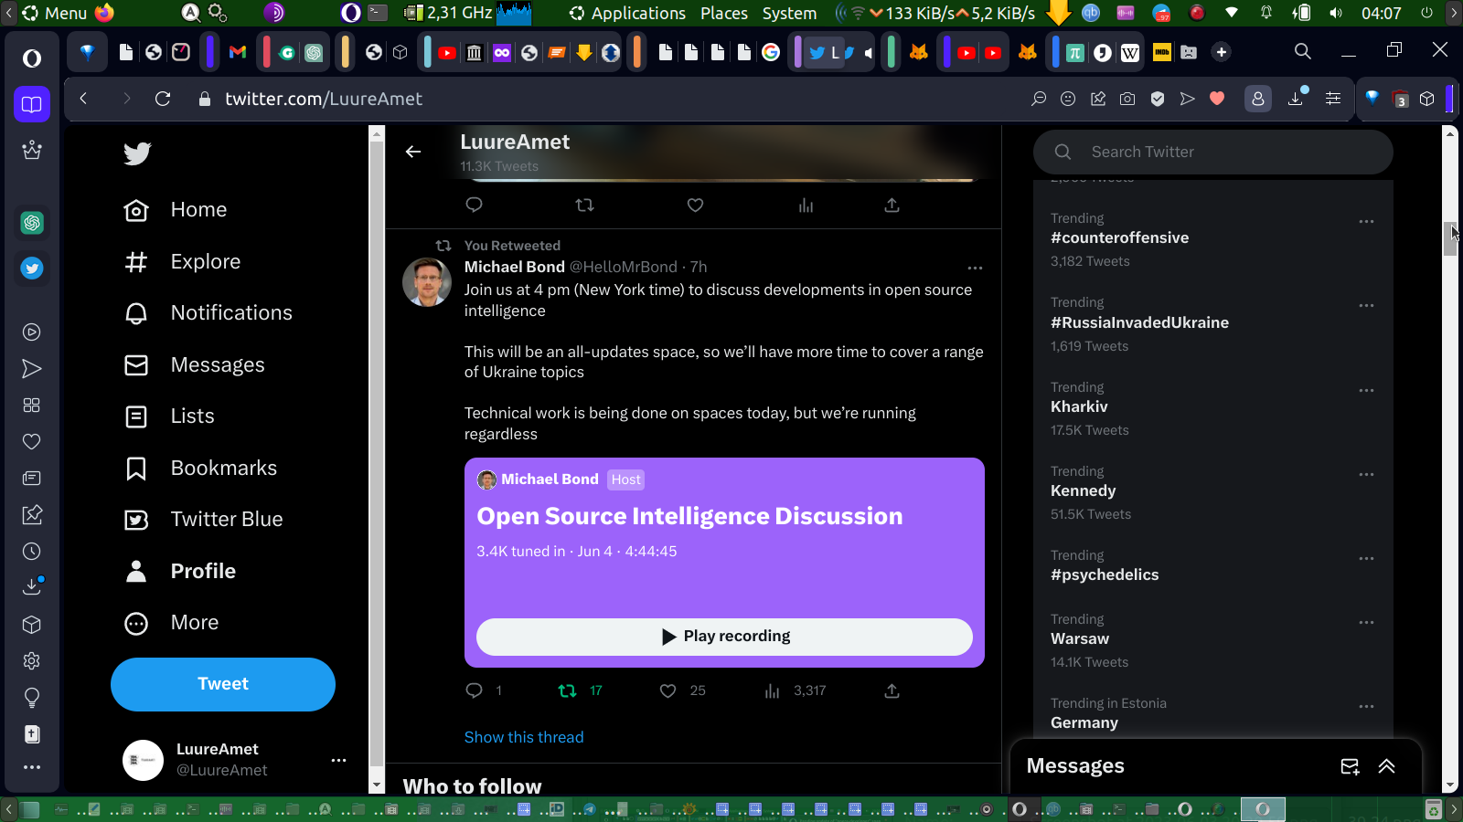Open options for #counteroffensive trend

(1366, 221)
